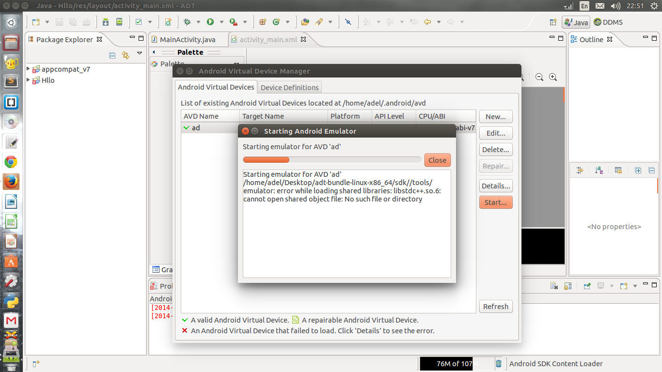The height and width of the screenshot is (372, 662).
Task: Expand the appcompat_v7 project tree
Action: (x=28, y=69)
